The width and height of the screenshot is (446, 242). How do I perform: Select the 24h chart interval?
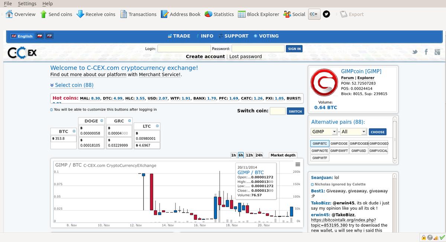tap(259, 155)
